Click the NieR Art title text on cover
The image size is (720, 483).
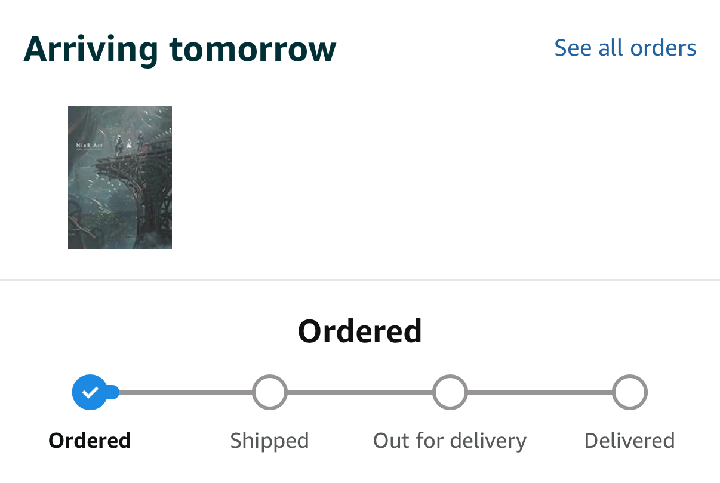coord(88,145)
